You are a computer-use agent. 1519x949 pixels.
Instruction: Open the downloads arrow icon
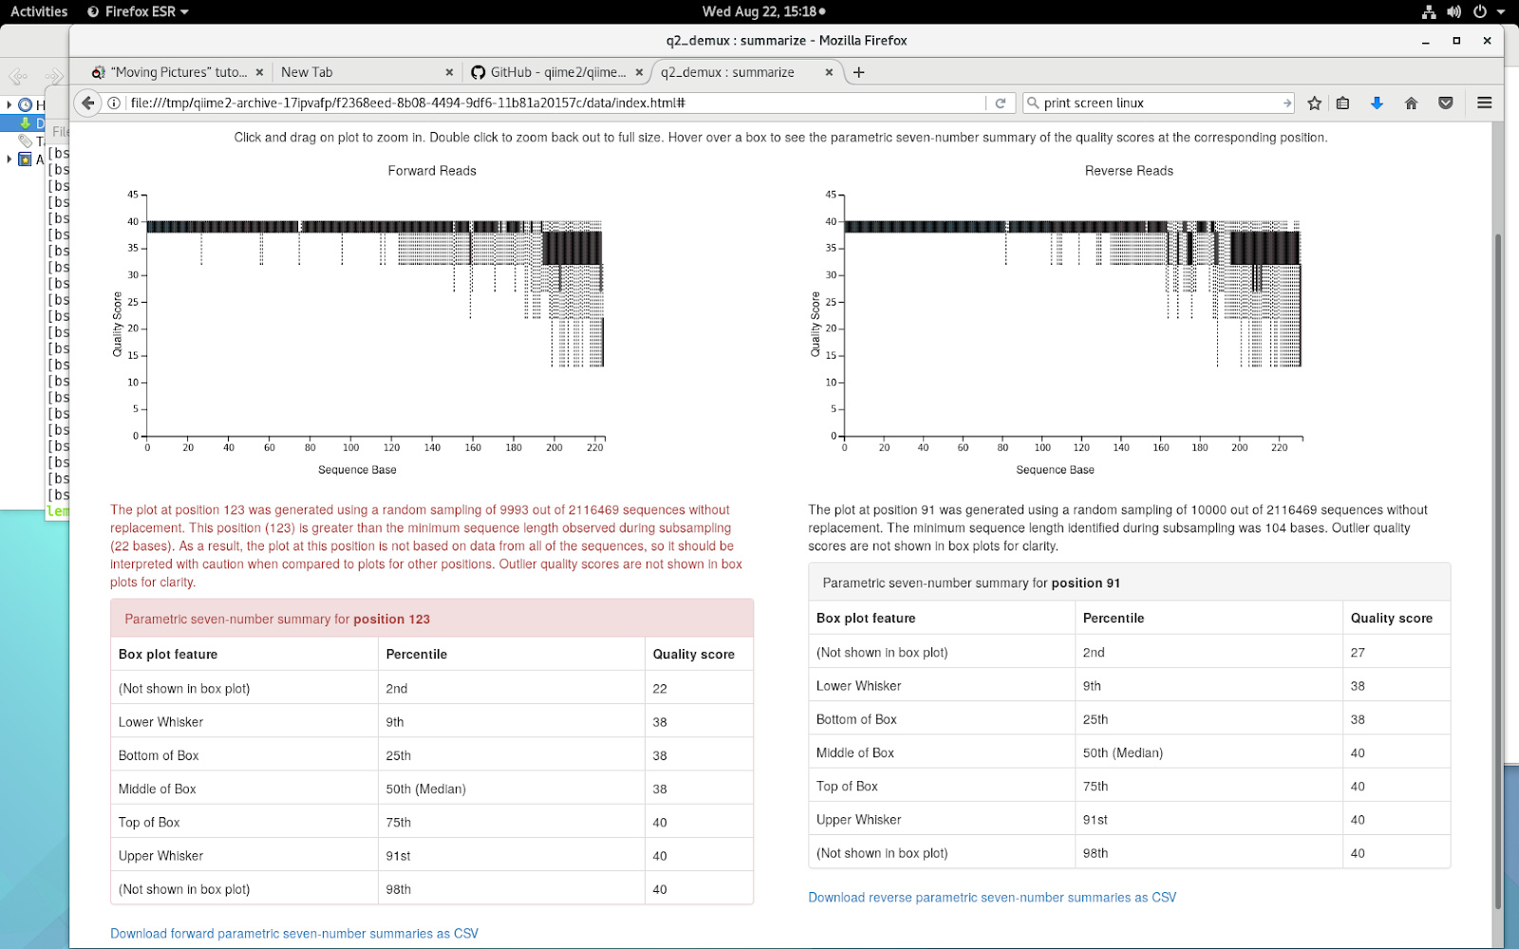pos(1377,102)
